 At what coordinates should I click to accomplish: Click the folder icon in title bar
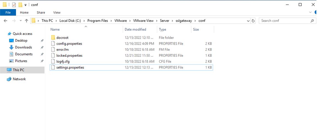click(x=5, y=5)
